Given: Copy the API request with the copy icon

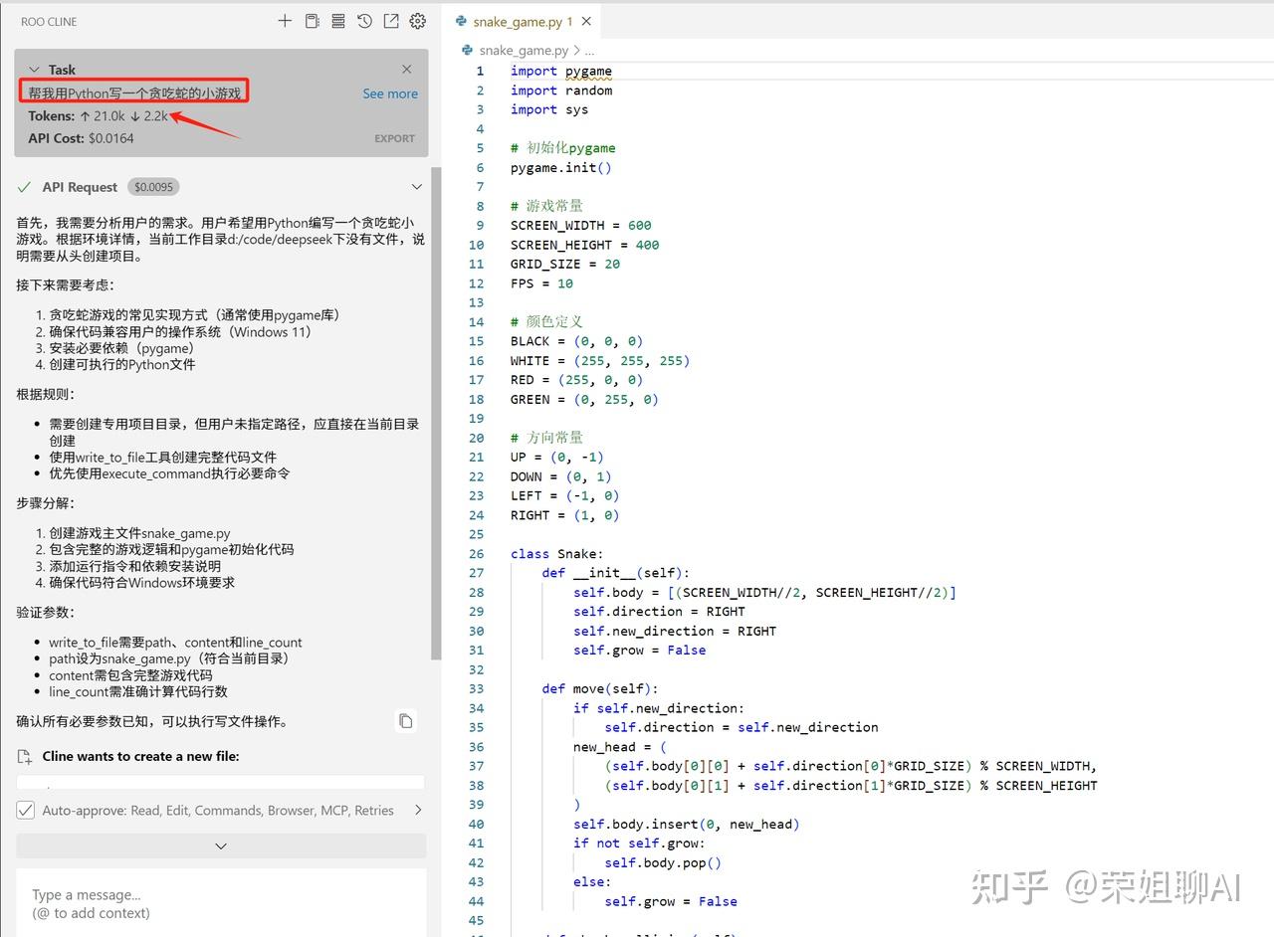Looking at the screenshot, I should [x=406, y=720].
